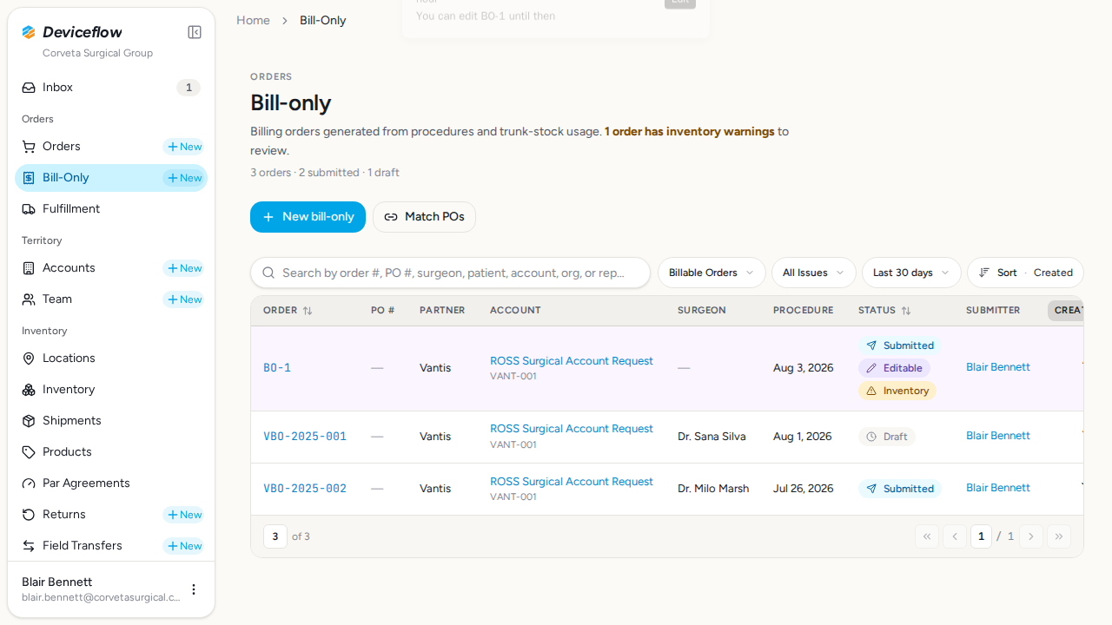Click the Match POs button
The height and width of the screenshot is (625, 1112).
pos(424,217)
